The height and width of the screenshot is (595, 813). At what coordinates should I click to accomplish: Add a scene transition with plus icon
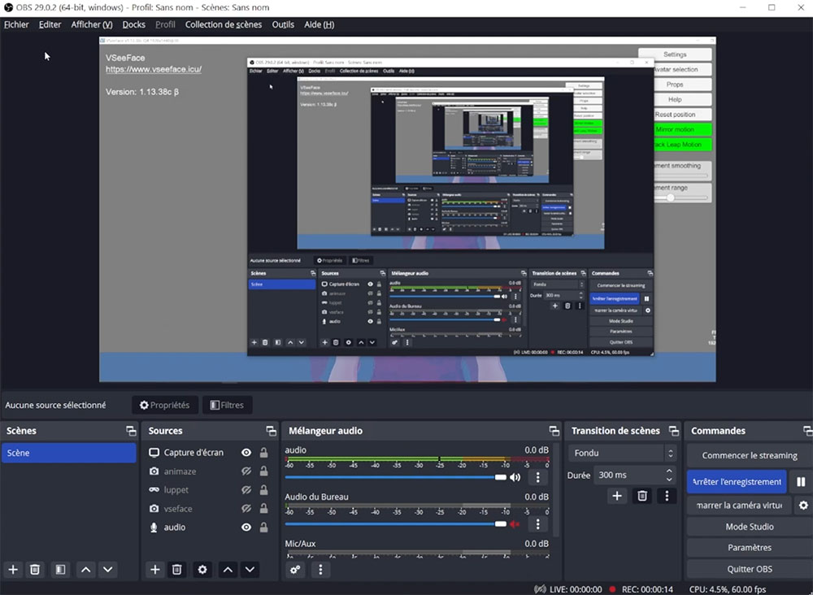click(x=617, y=496)
